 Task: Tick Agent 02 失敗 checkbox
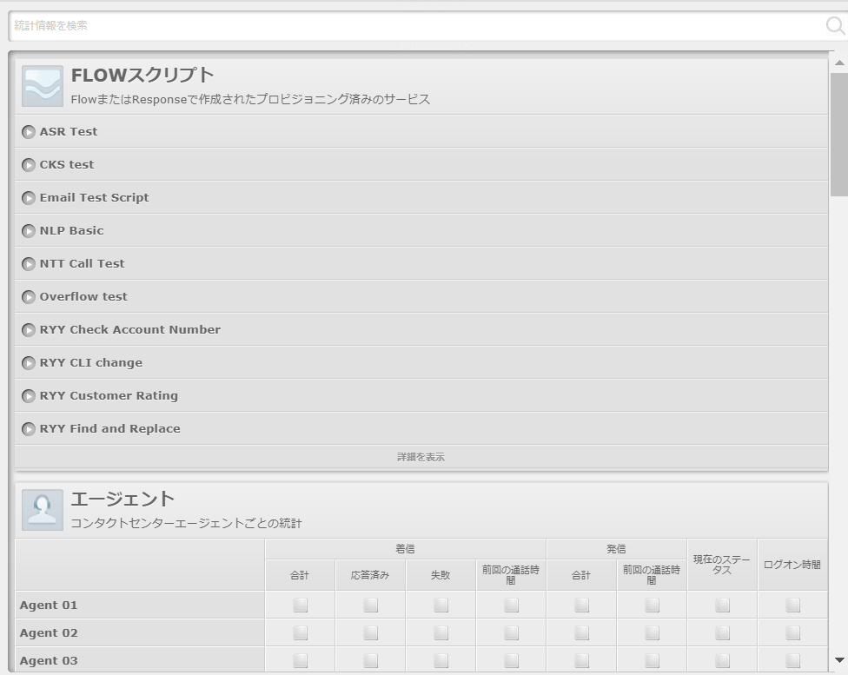pos(441,632)
